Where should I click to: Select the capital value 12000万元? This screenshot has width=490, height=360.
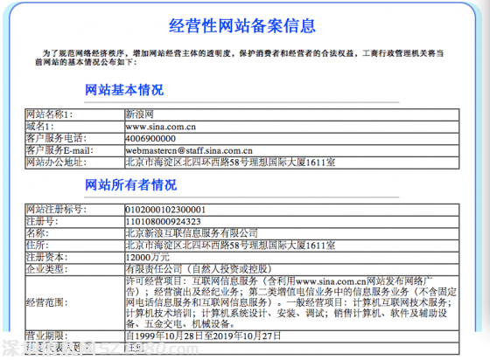tap(148, 258)
